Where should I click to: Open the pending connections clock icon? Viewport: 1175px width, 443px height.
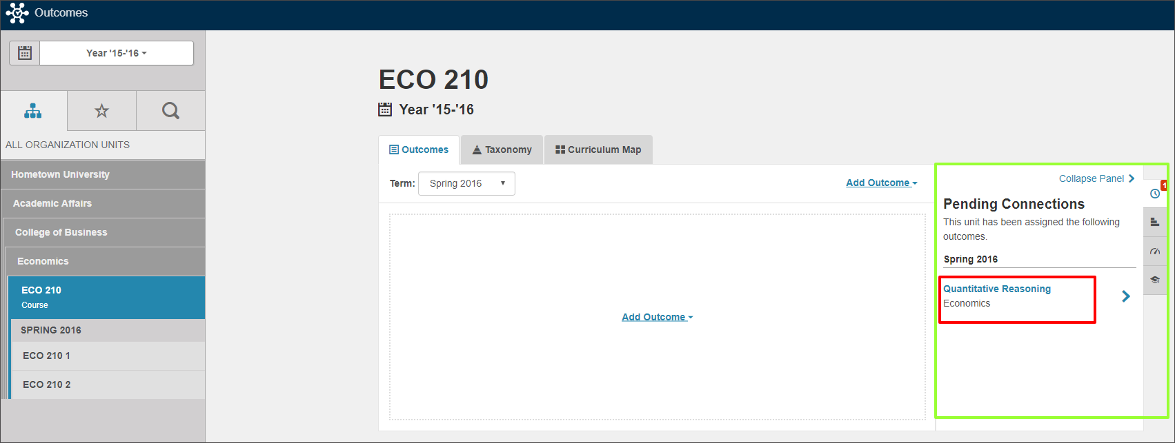coord(1155,194)
